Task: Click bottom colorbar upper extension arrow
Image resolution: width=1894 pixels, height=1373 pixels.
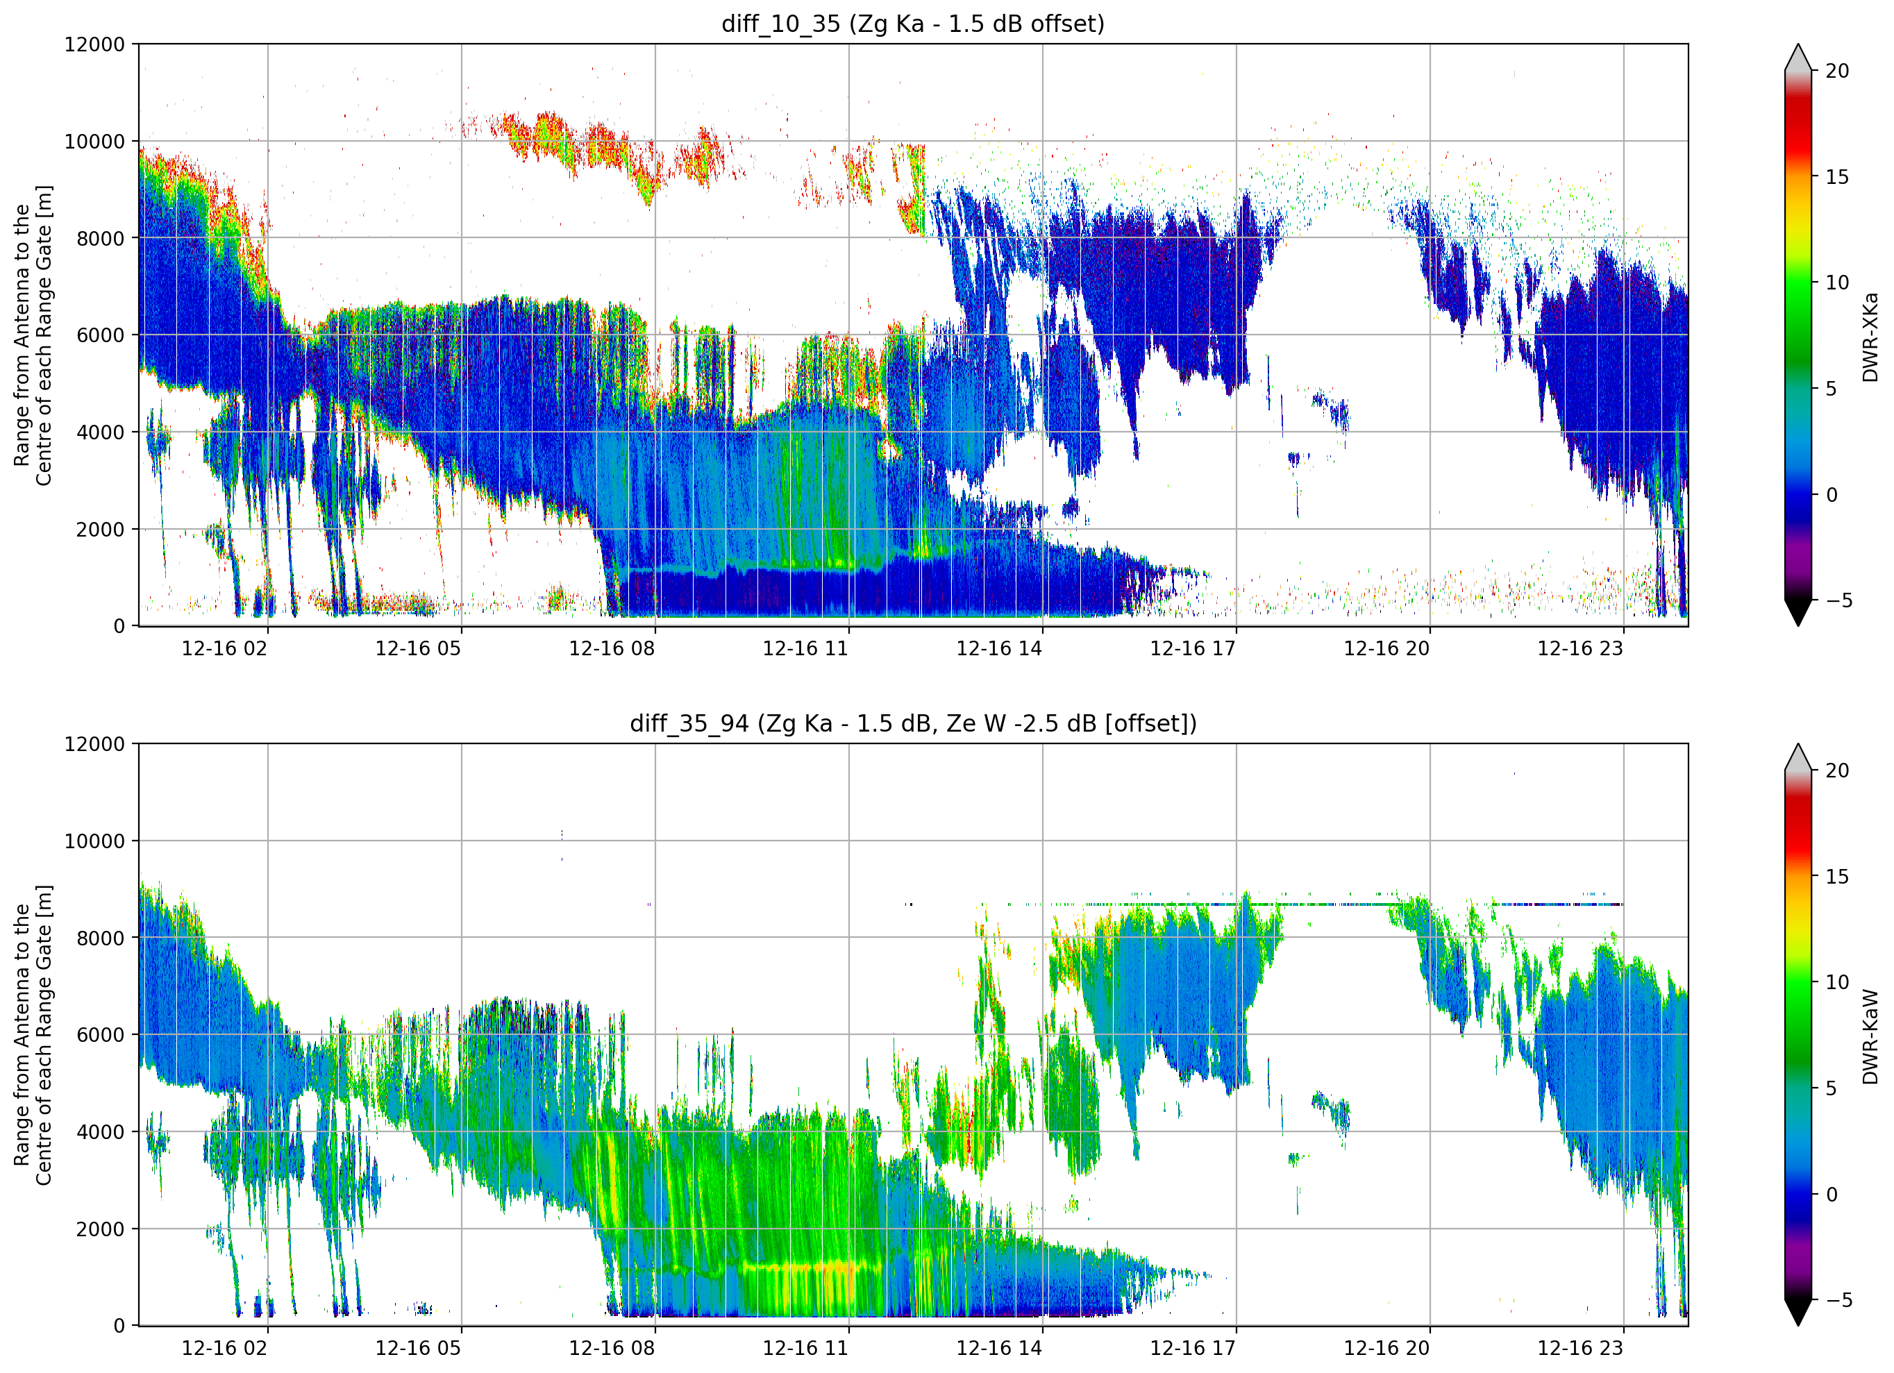Action: 1798,757
